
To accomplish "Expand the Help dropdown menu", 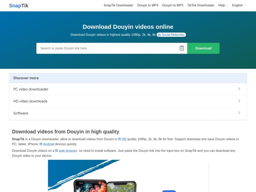I will point(223,5).
